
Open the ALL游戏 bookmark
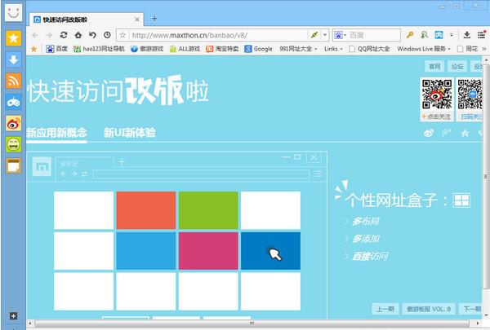185,49
